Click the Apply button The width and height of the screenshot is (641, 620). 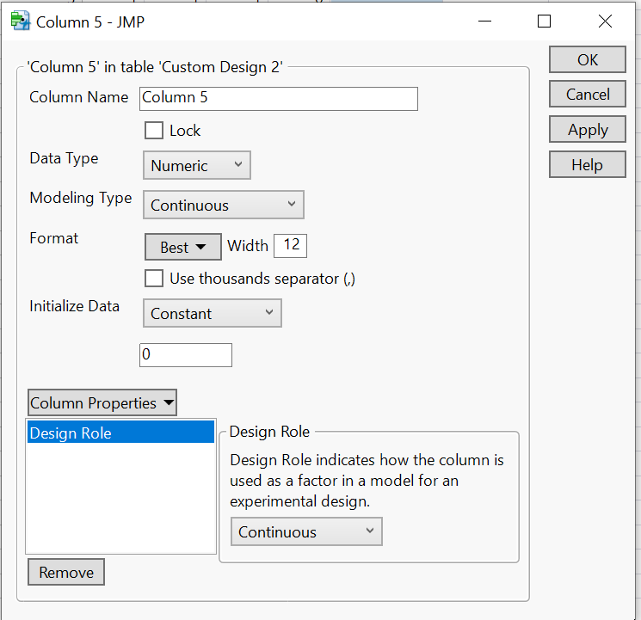[x=588, y=130]
